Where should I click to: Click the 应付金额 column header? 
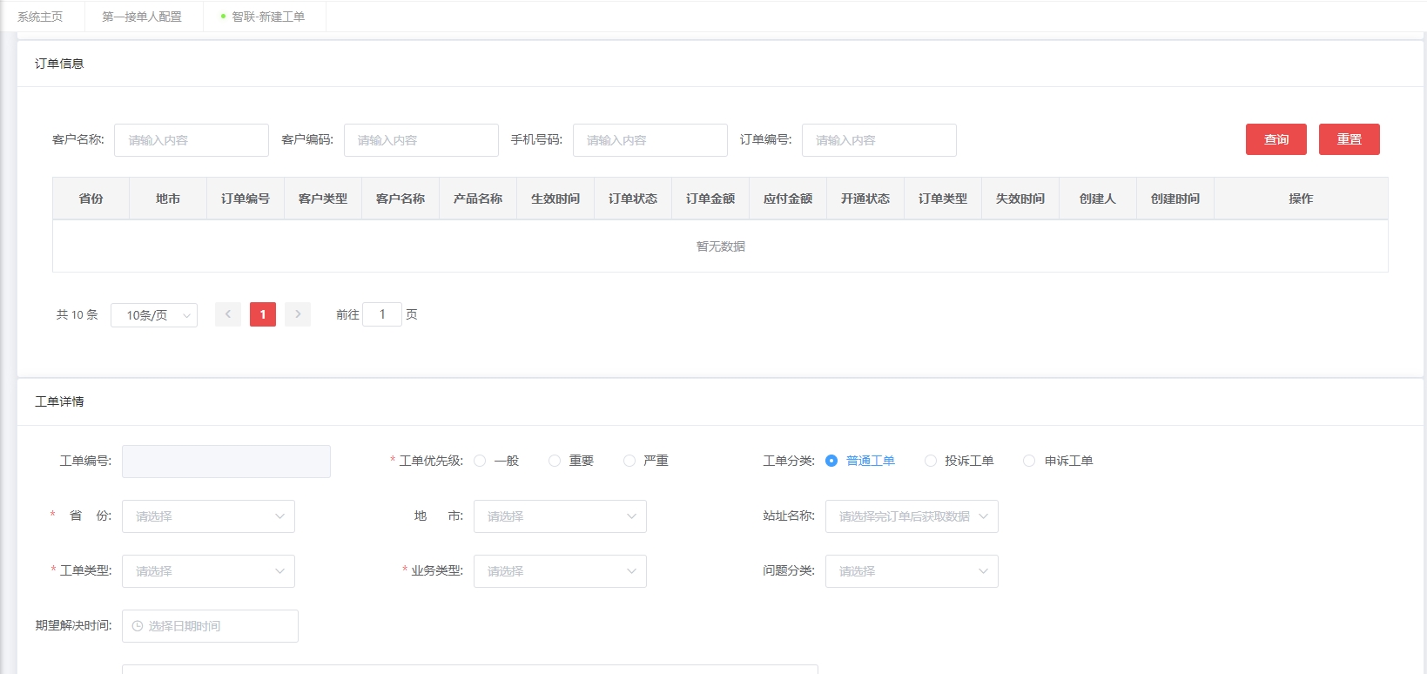click(x=788, y=199)
